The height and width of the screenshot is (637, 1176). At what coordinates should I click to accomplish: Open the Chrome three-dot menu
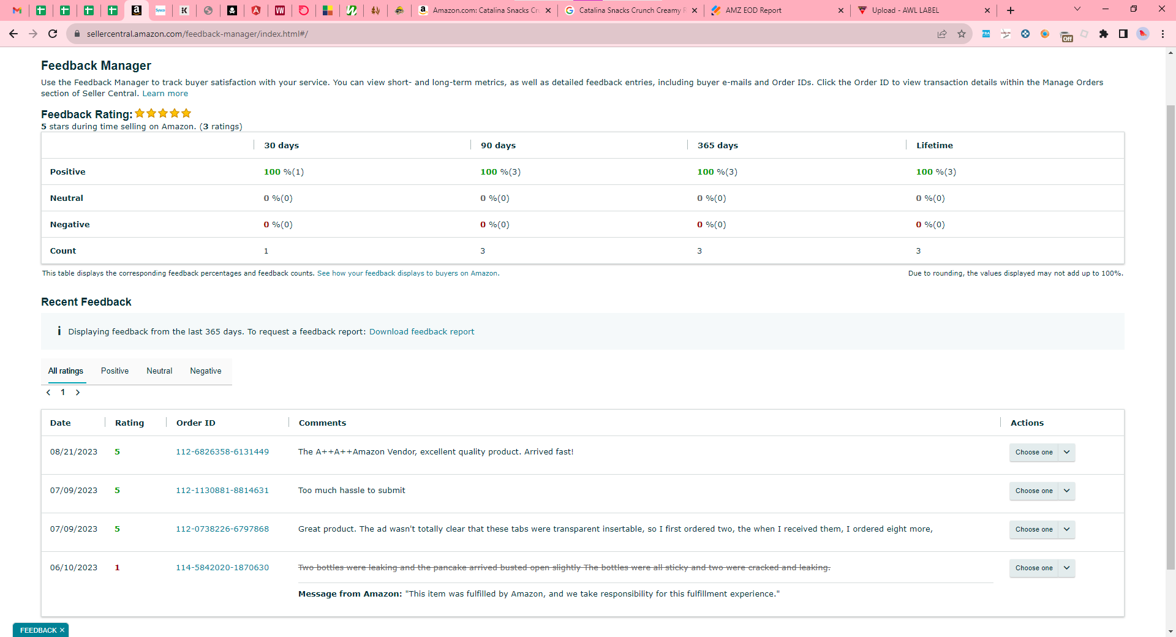tap(1163, 34)
